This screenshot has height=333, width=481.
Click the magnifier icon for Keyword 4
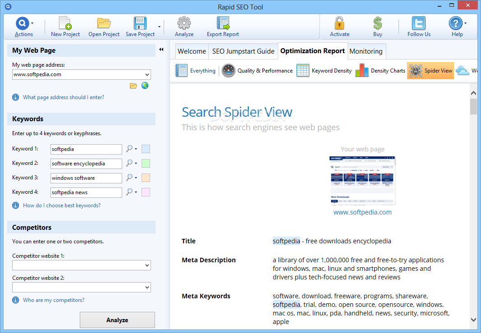(129, 192)
